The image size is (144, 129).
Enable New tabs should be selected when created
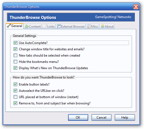point(15,55)
